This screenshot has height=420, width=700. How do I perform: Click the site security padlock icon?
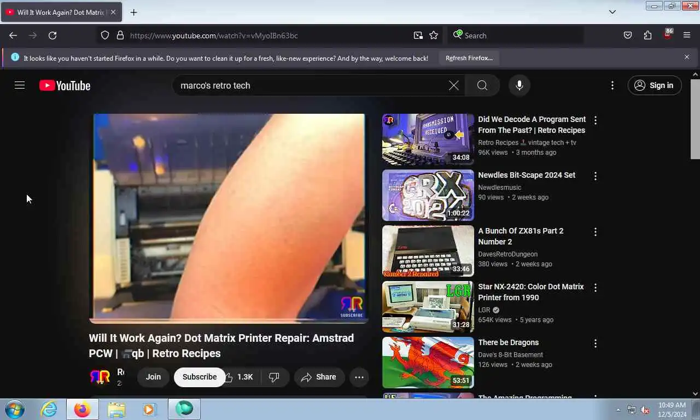pyautogui.click(x=120, y=36)
